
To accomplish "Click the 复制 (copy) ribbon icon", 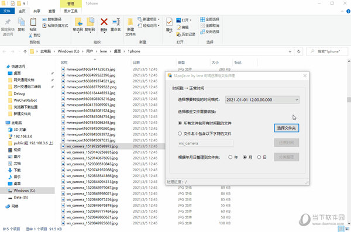I will coord(21,22).
